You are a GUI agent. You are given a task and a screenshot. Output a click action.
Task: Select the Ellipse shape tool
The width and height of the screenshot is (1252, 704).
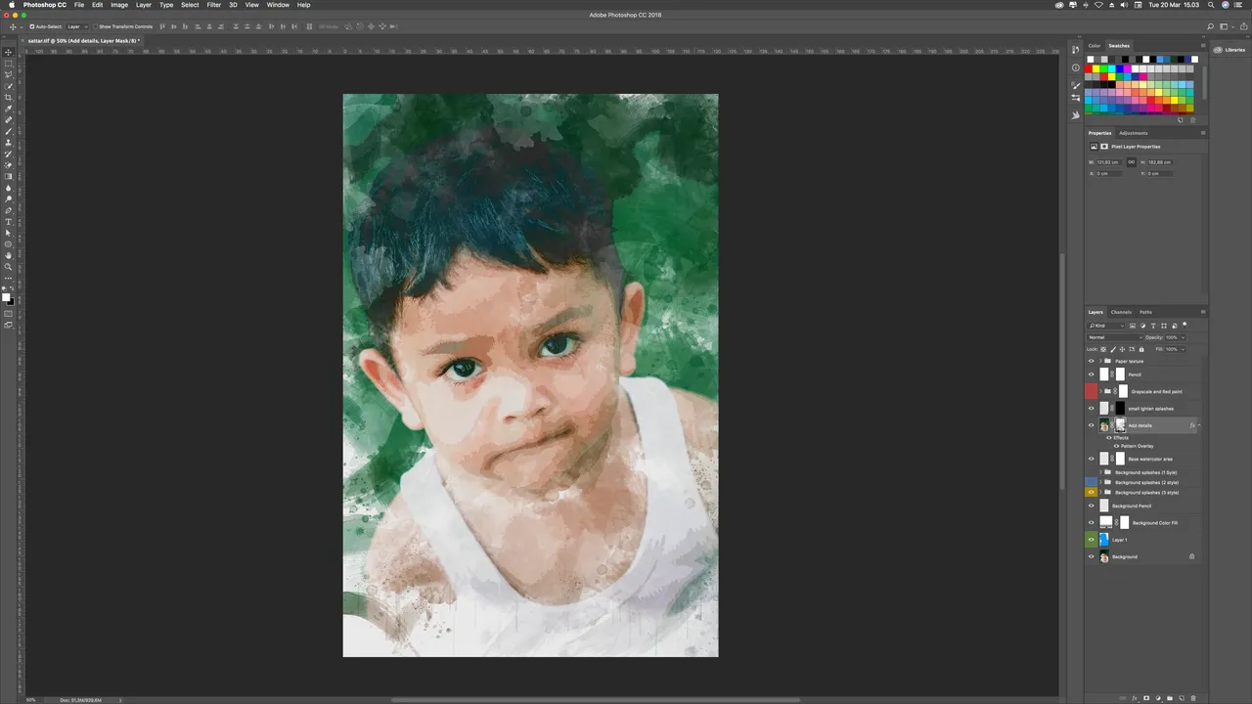click(x=9, y=244)
